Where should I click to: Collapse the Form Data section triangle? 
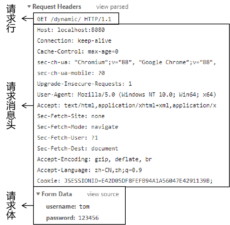tap(38, 194)
